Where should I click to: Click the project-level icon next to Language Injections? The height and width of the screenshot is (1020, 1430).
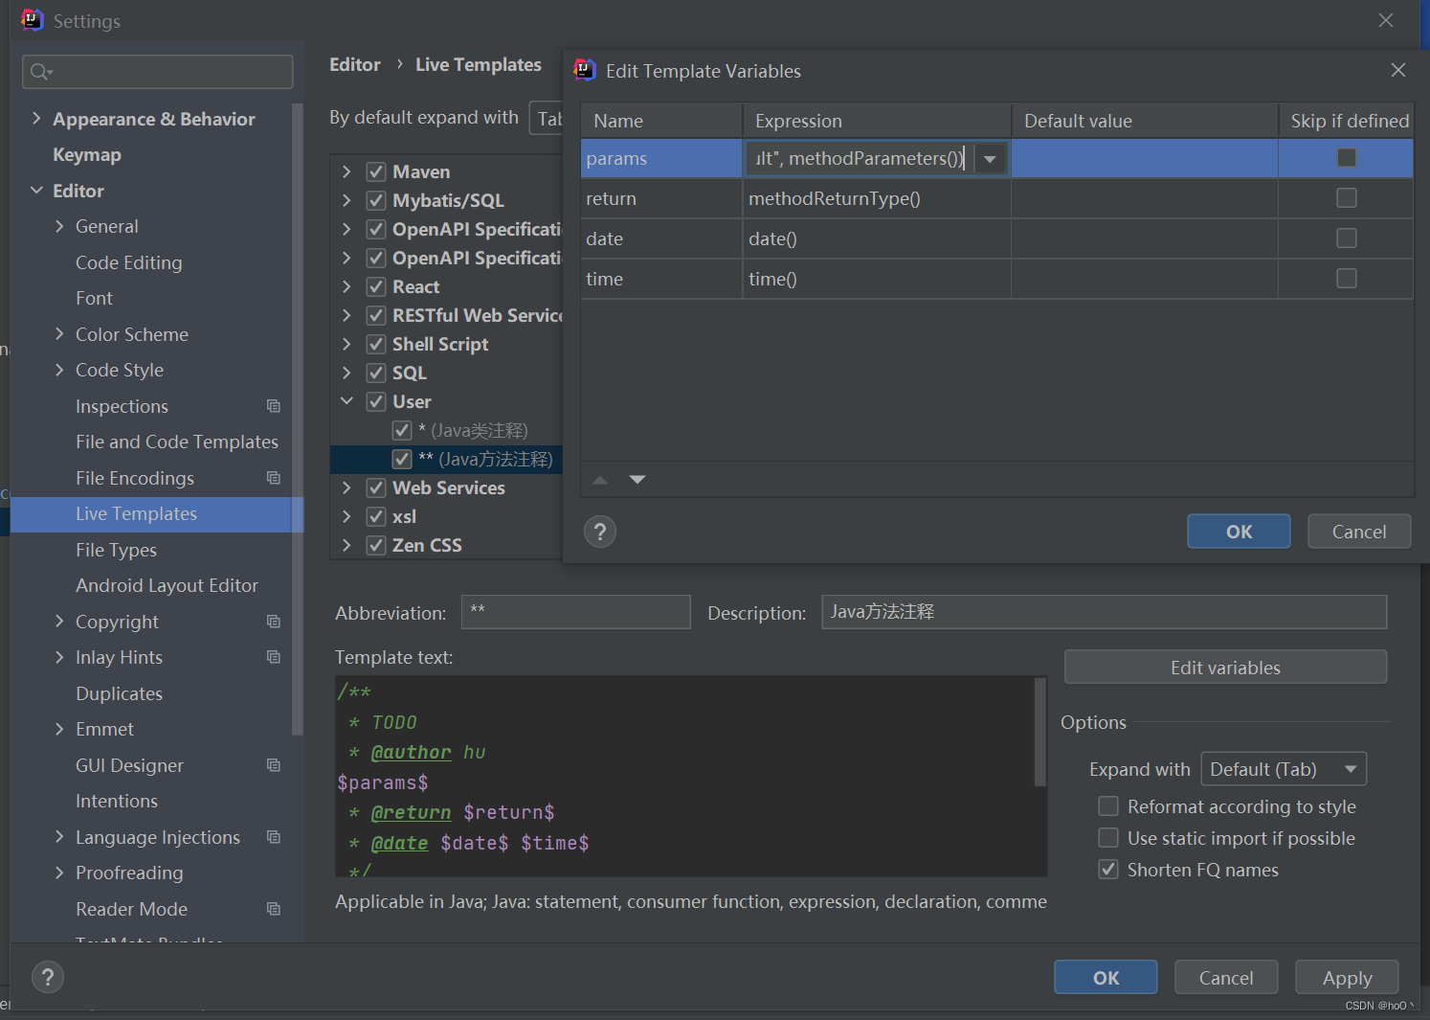[274, 837]
